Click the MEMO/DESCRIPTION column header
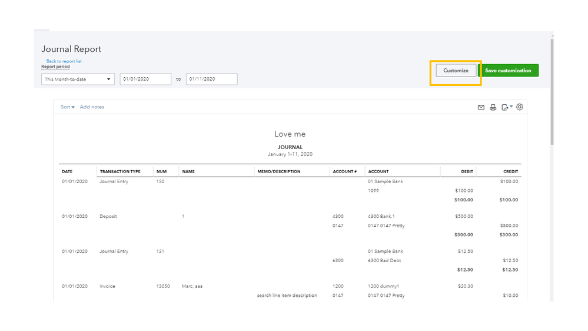The width and height of the screenshot is (588, 331). pos(279,171)
